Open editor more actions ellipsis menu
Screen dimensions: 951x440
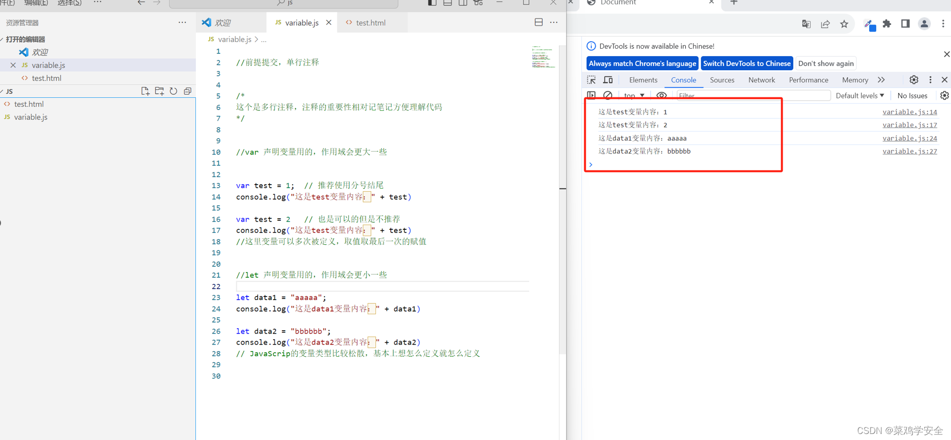pos(554,22)
